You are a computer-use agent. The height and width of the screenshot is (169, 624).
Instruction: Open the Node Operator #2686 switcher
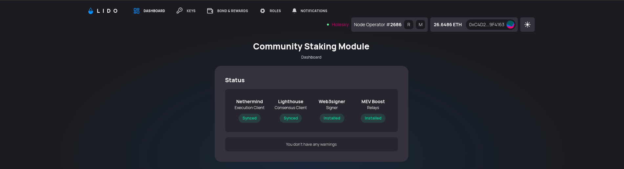click(x=377, y=25)
